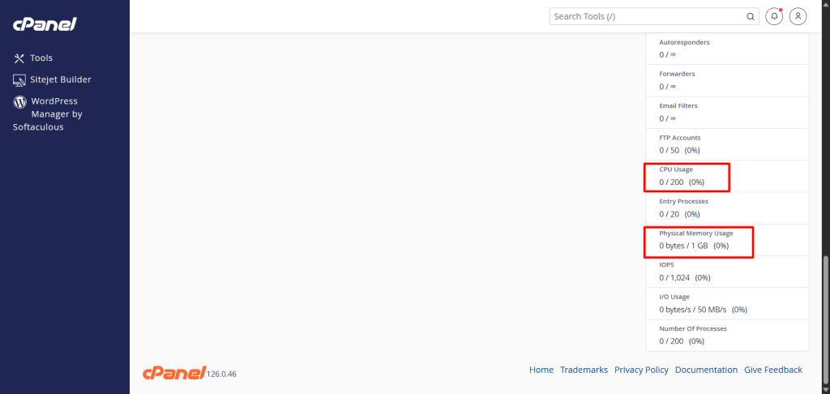Open Physical Memory Usage details

(x=695, y=233)
